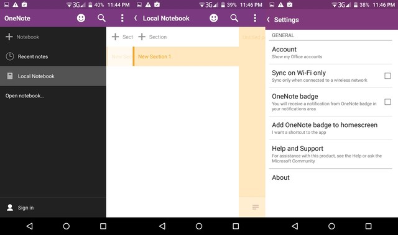This screenshot has width=398, height=235.
Task: Open search in the OneNote notebooks screen
Action: pos(101,18)
